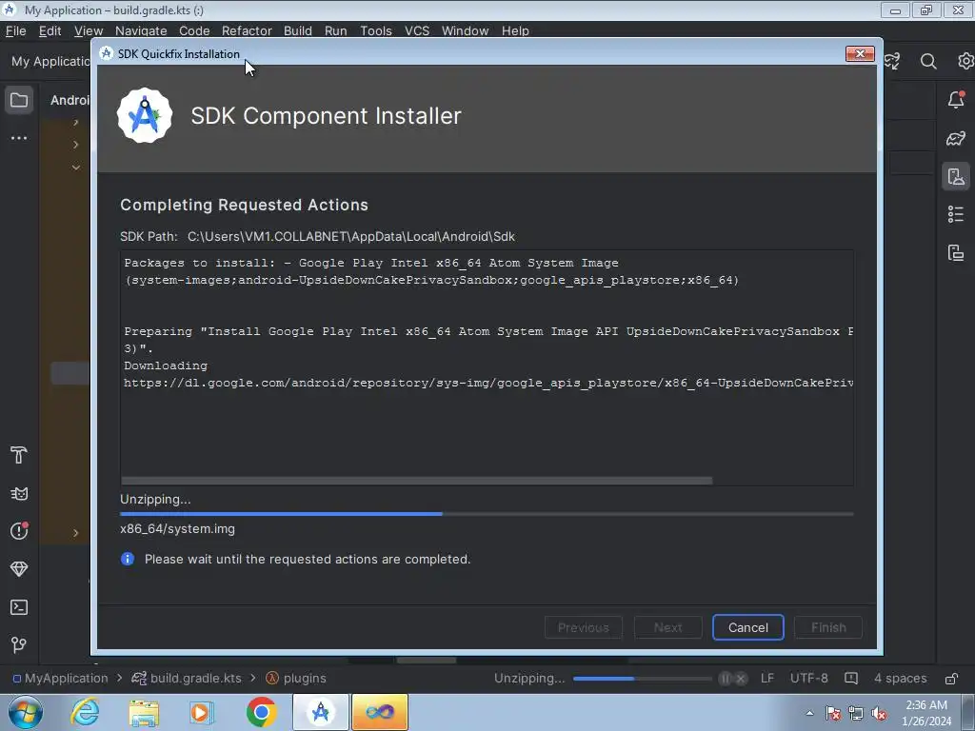This screenshot has width=975, height=731.
Task: Open the Terminal tool window
Action: [x=19, y=607]
